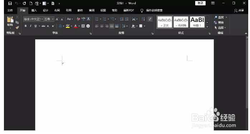Viewport: 250px width, 134px height.
Task: Toggle bold formatting
Action: [26, 26]
